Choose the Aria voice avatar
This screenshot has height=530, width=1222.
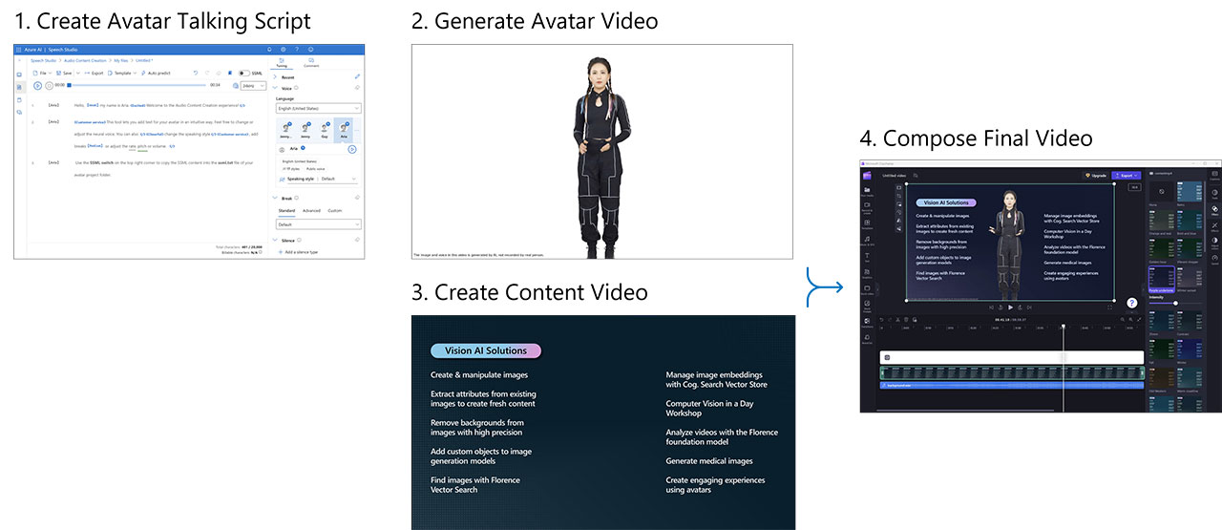pyautogui.click(x=344, y=130)
